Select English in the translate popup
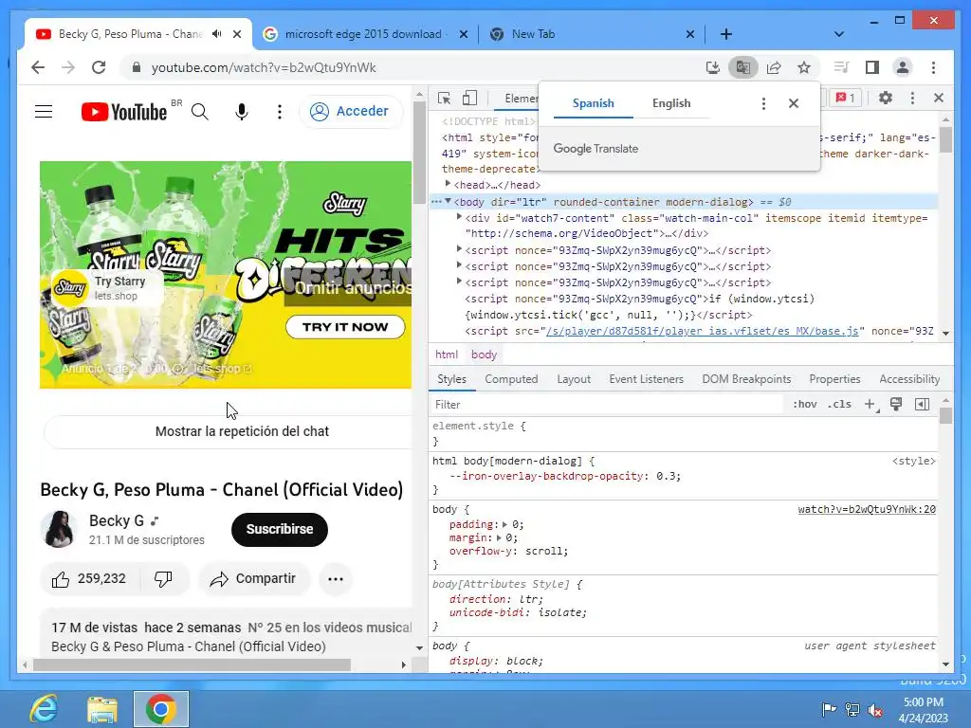Screen dimensions: 971x728 [671, 103]
